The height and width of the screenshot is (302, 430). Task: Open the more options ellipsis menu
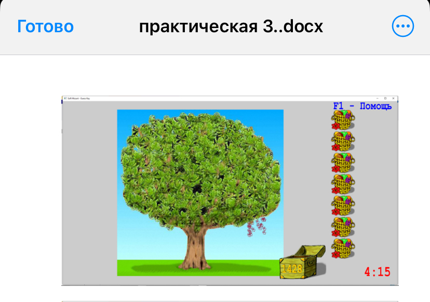tap(403, 27)
